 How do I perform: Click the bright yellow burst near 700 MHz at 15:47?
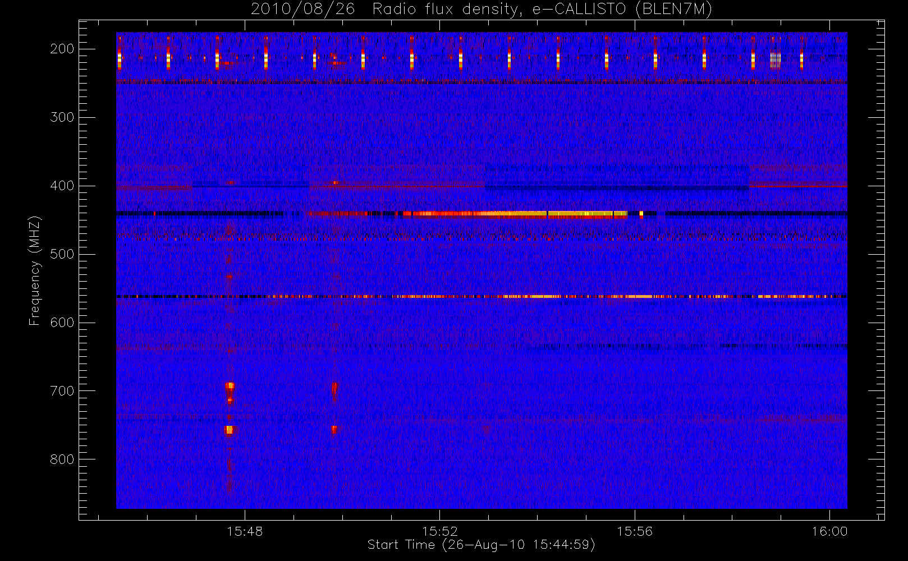(230, 386)
